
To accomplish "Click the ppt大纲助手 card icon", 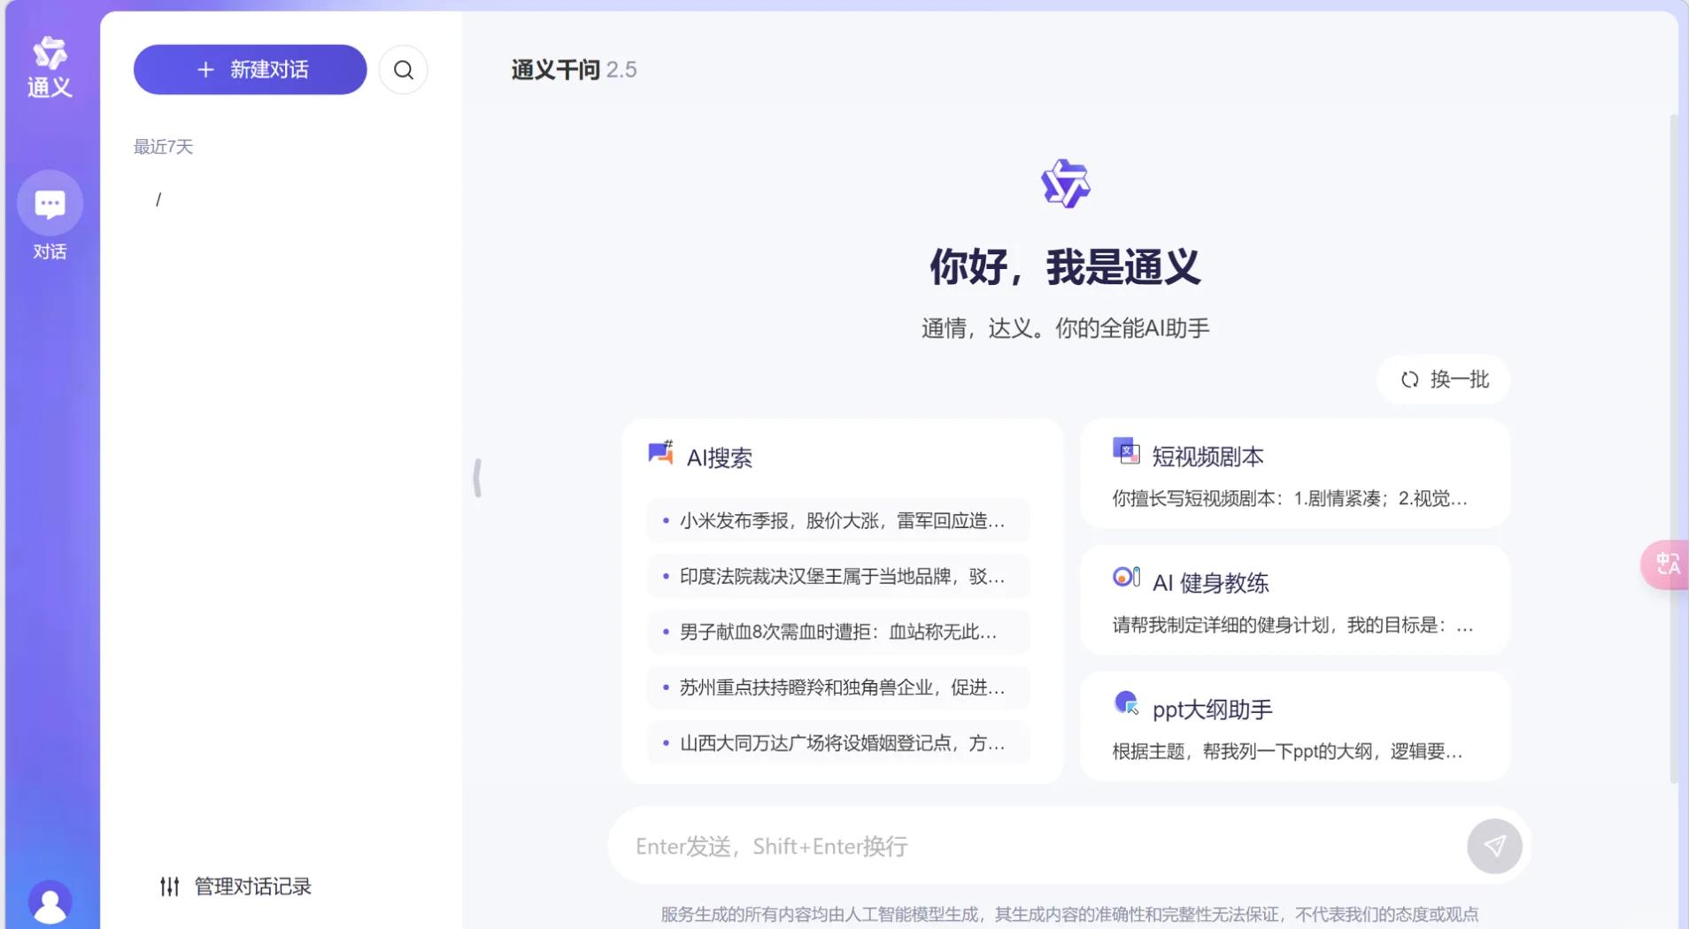I will (1126, 704).
